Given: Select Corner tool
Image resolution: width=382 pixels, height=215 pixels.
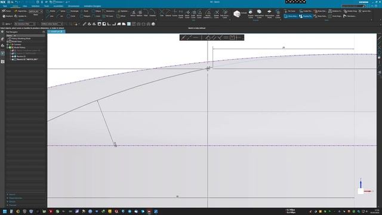Looking at the screenshot, I should [x=175, y=13].
